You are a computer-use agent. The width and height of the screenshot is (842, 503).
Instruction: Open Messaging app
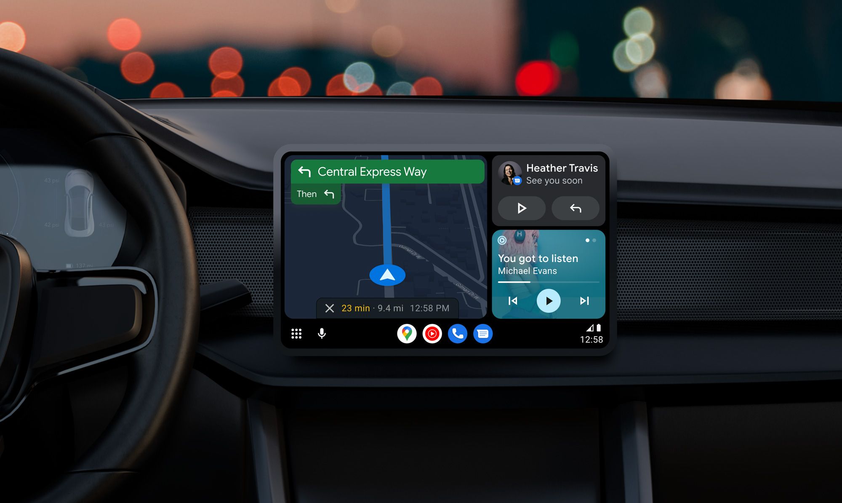pos(482,334)
